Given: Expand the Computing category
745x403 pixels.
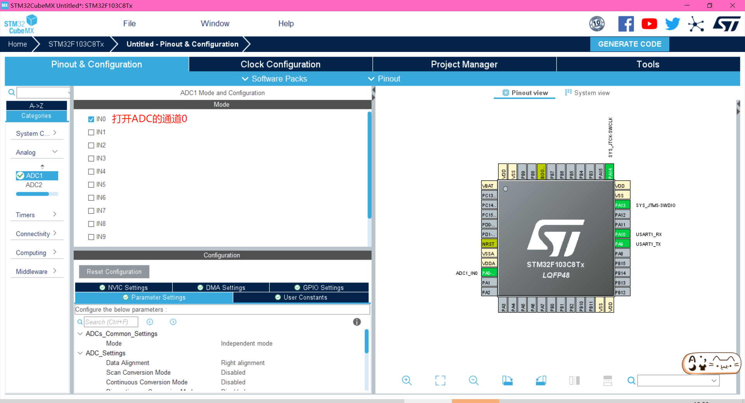Looking at the screenshot, I should [x=36, y=253].
